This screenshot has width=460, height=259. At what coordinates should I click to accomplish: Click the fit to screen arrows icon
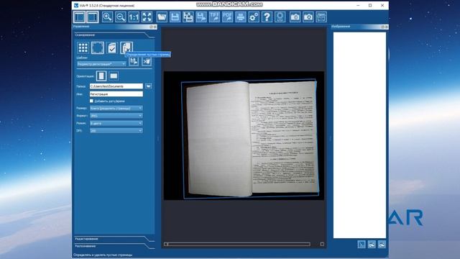[x=147, y=17]
